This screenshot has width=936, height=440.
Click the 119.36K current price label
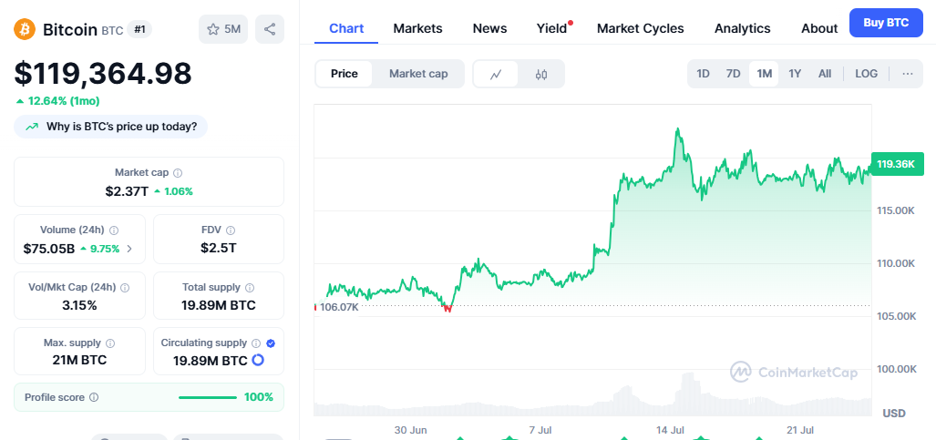click(896, 164)
